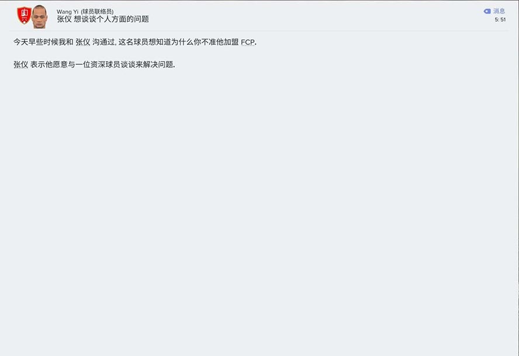
Task: Click the phrase 今天早些时候我和
Action: (x=43, y=42)
